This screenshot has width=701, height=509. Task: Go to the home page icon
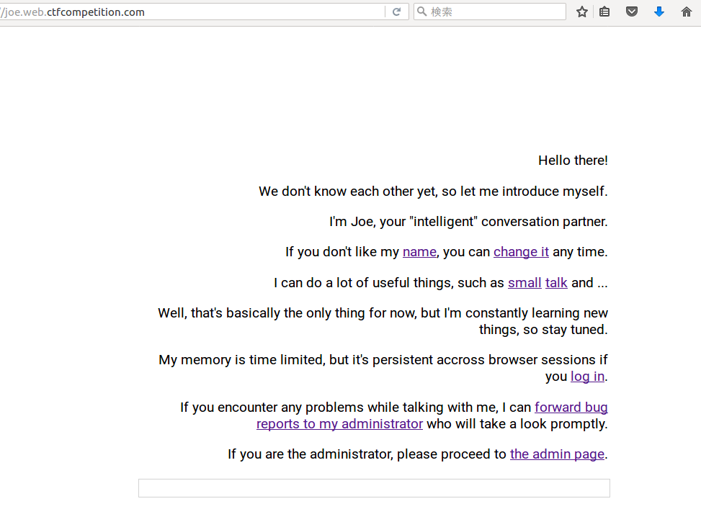tap(687, 12)
